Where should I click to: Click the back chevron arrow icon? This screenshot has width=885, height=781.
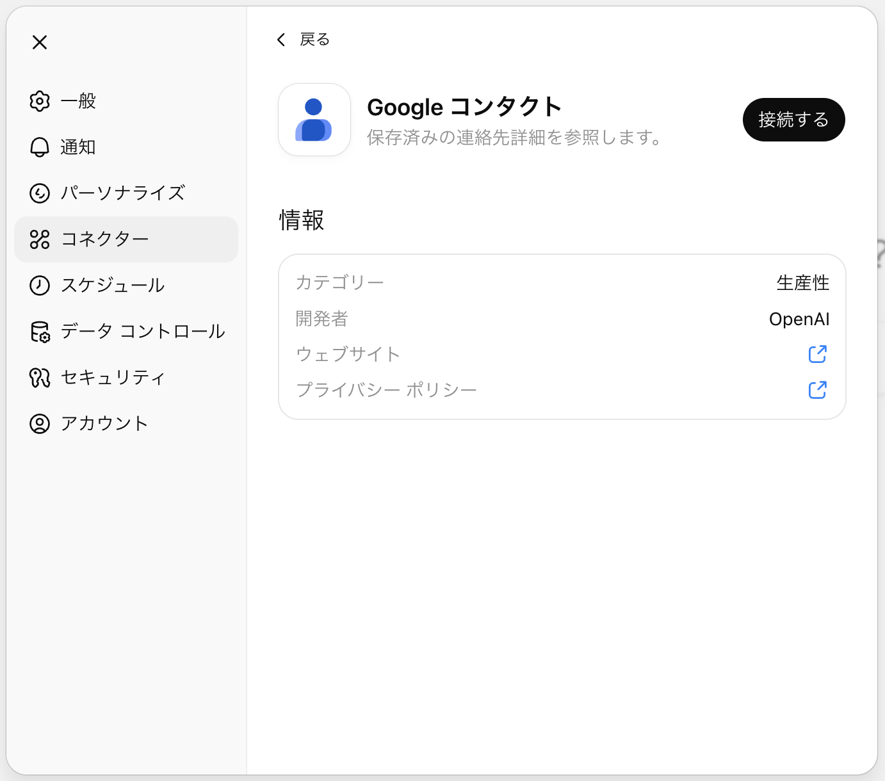coord(281,40)
